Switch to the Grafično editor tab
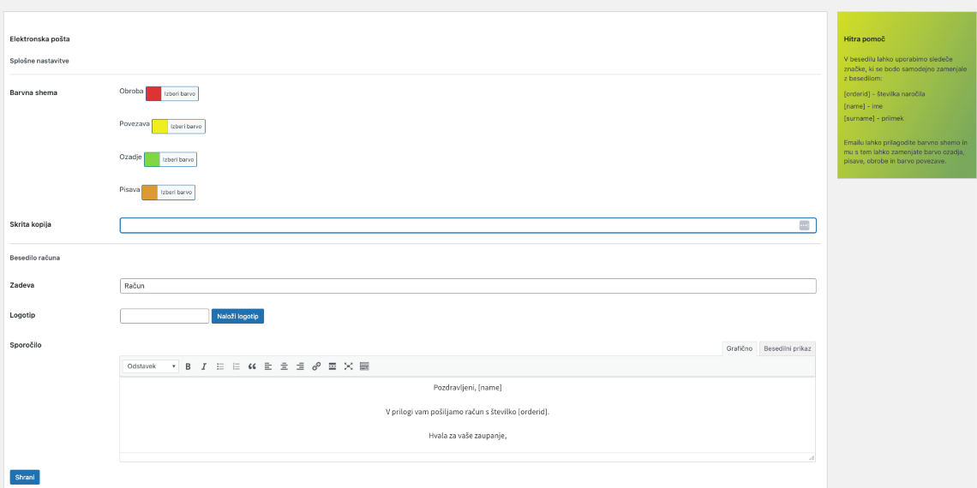The image size is (977, 488). point(740,348)
